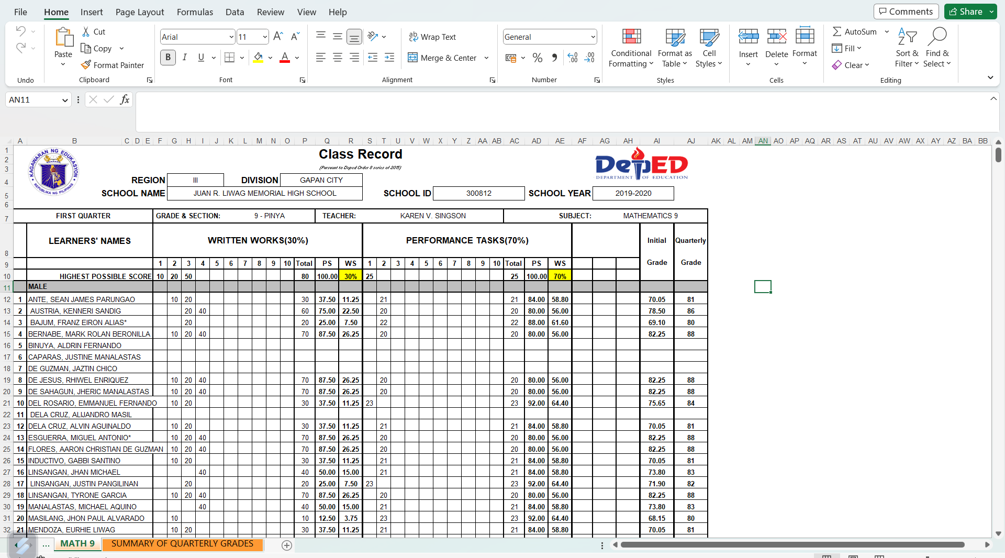The width and height of the screenshot is (1005, 558).
Task: Center text horizontally in cell
Action: click(x=338, y=58)
